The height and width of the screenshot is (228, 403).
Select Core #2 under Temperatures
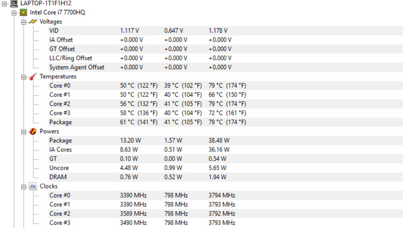pos(226,104)
